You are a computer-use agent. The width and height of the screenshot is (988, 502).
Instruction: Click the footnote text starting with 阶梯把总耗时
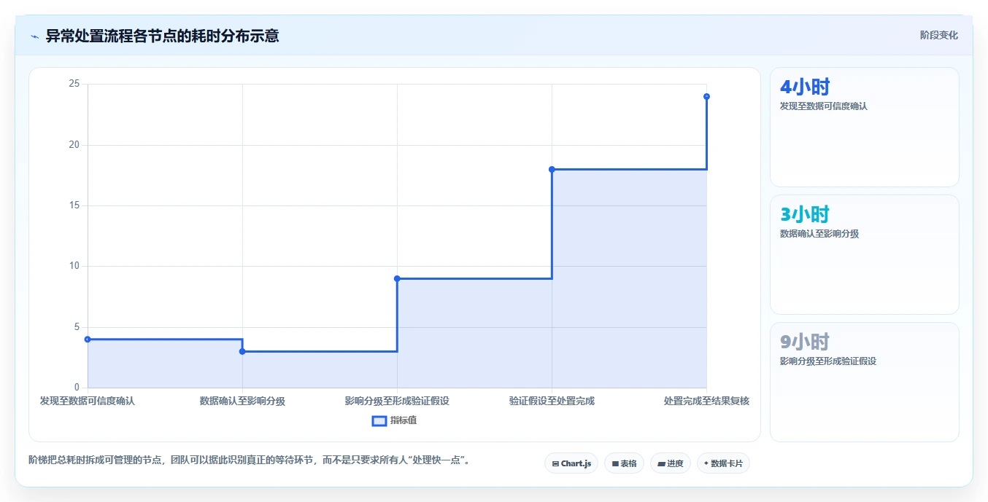click(x=250, y=460)
